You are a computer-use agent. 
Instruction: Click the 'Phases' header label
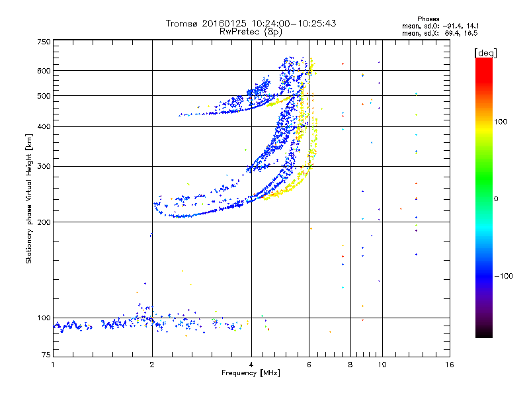pos(428,19)
